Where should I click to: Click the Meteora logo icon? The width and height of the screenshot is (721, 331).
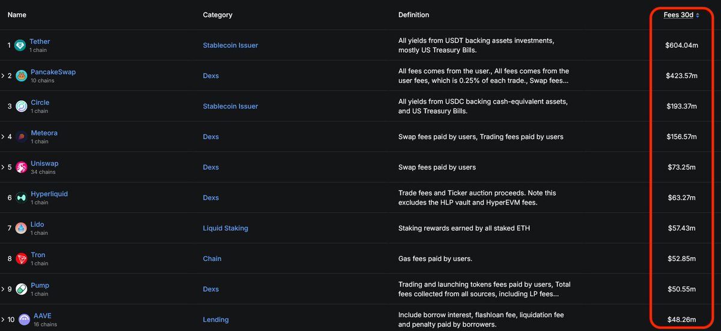(x=21, y=137)
